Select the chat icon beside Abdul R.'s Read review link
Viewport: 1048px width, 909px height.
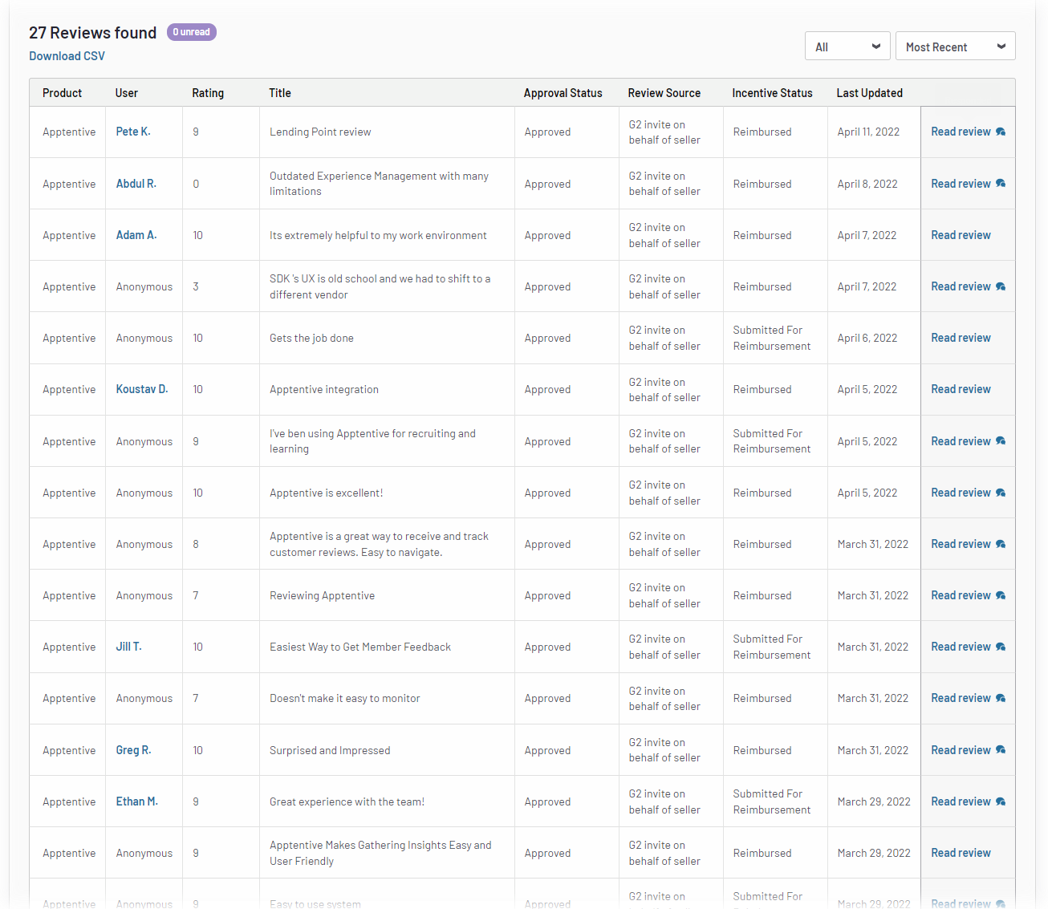tap(1001, 183)
